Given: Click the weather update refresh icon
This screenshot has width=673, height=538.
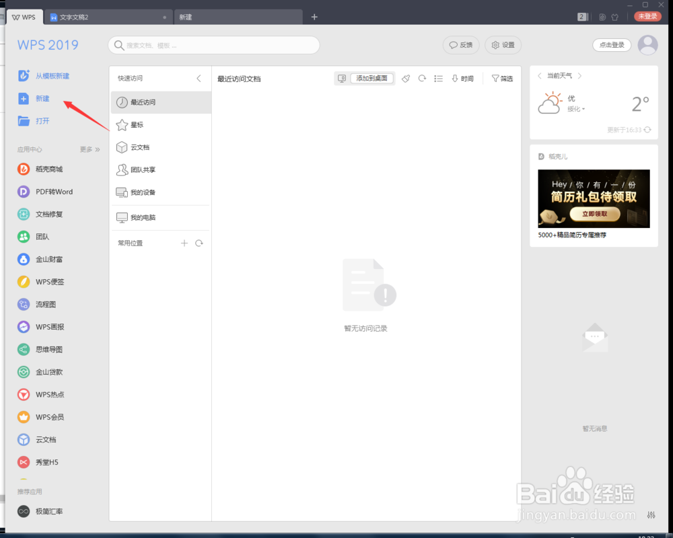Looking at the screenshot, I should pos(647,130).
